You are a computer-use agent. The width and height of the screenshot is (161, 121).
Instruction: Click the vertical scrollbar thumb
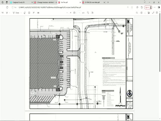point(160,42)
